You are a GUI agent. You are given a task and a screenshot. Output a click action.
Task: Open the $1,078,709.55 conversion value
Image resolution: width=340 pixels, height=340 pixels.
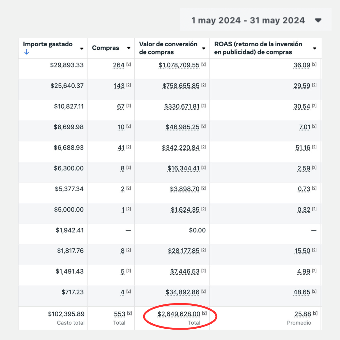pyautogui.click(x=179, y=65)
